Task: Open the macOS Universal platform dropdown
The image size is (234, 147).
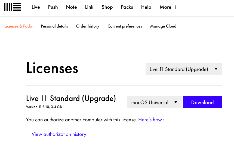Action: [x=154, y=102]
